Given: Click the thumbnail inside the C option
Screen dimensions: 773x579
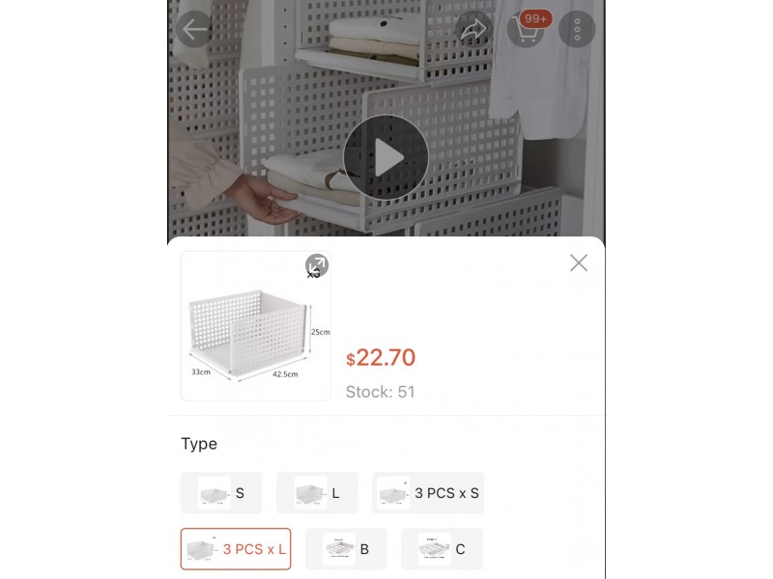Looking at the screenshot, I should click(435, 549).
